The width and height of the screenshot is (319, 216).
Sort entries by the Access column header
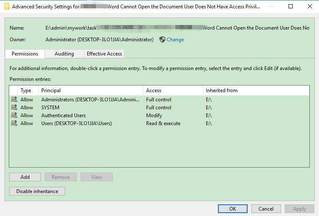[173, 90]
